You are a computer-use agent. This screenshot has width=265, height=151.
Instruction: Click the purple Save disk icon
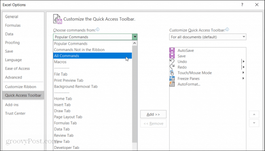(172, 56)
